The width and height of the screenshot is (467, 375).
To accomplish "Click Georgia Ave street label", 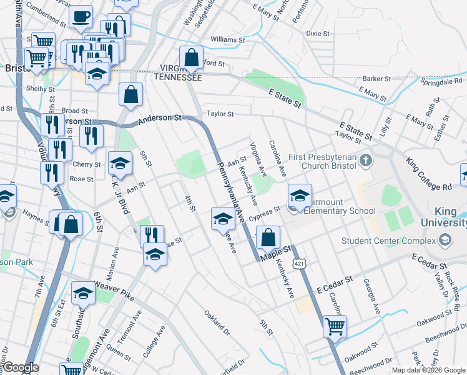I will (371, 296).
